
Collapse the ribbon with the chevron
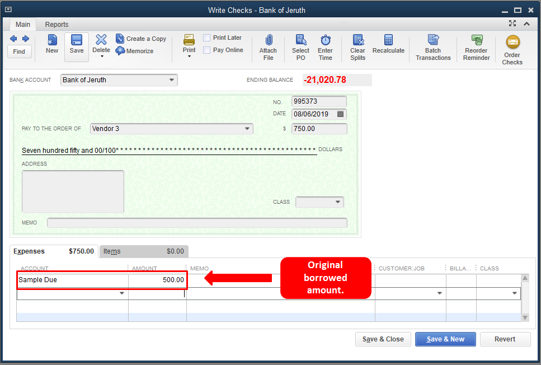tap(526, 24)
